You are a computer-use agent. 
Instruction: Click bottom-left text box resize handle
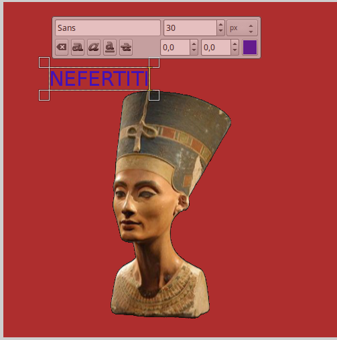(44, 95)
